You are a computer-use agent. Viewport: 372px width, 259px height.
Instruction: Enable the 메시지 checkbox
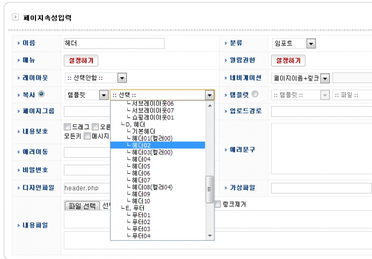pos(87,136)
